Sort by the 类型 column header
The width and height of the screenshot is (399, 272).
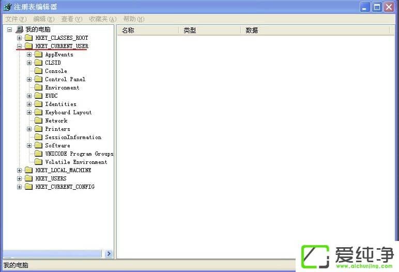click(209, 31)
